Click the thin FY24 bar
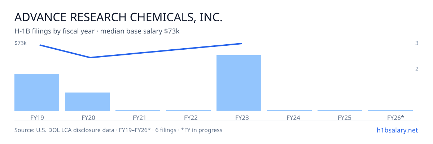This screenshot has width=433, height=144. [x=289, y=111]
